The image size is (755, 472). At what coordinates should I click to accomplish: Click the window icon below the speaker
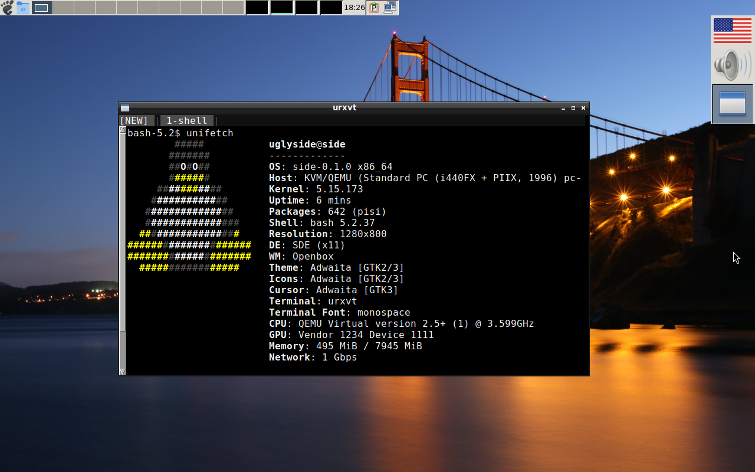click(x=733, y=104)
